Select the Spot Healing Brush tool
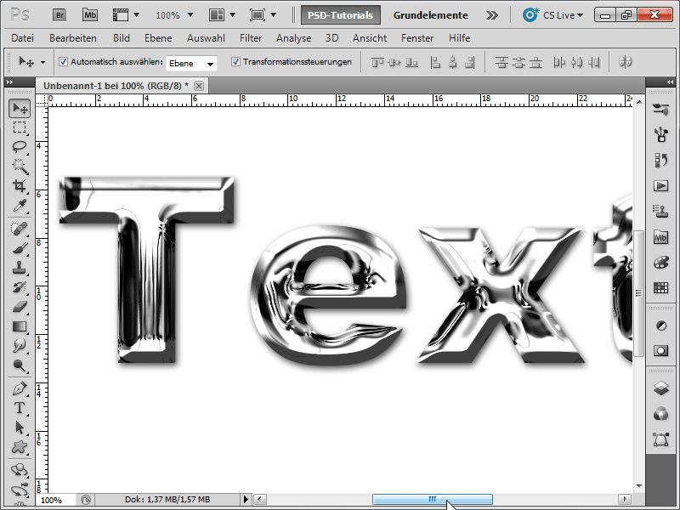680x510 pixels. (x=20, y=229)
